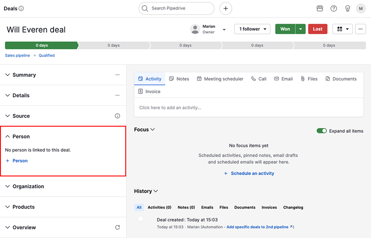
Task: Click the lightbulb sales assistant icon
Action: [x=347, y=8]
